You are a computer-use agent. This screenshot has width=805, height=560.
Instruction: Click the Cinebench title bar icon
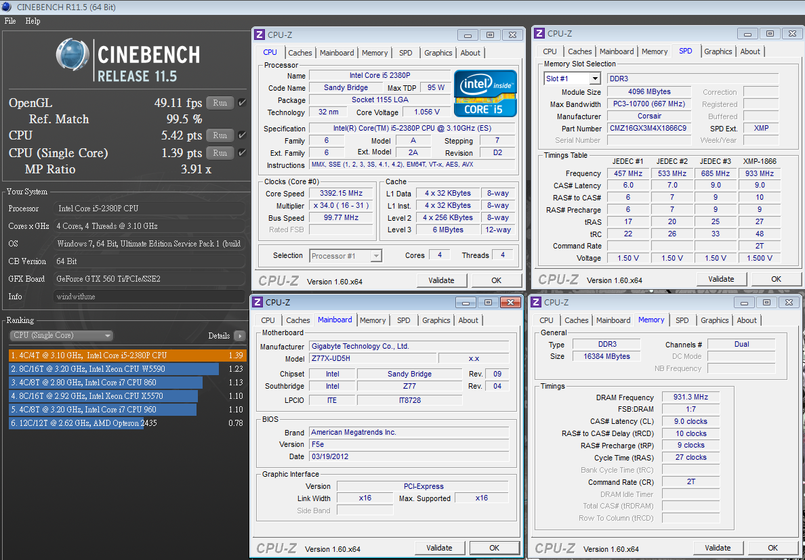pyautogui.click(x=7, y=7)
